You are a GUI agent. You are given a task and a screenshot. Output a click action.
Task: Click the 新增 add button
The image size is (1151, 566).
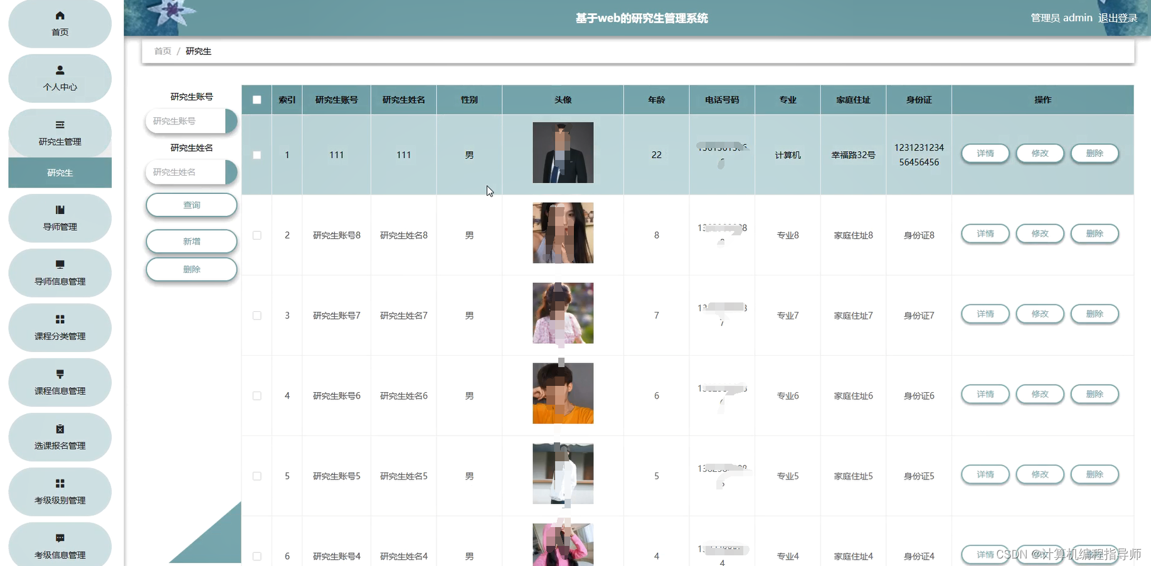click(x=191, y=242)
